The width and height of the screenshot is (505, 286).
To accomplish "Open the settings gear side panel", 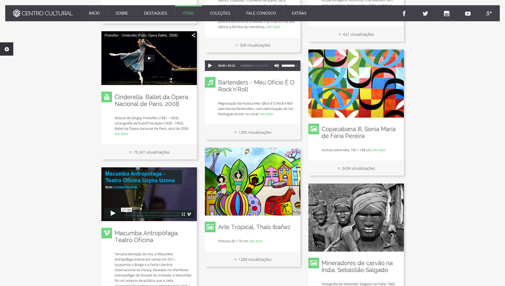I will [x=7, y=49].
